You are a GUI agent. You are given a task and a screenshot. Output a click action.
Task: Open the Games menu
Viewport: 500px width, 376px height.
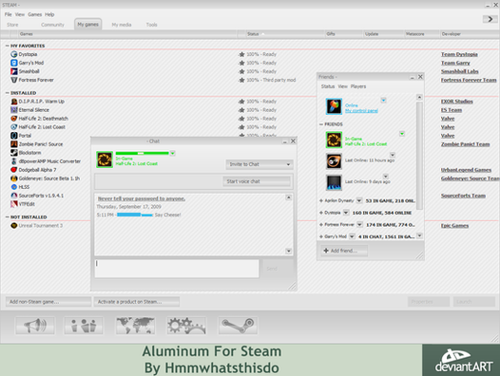pos(35,14)
